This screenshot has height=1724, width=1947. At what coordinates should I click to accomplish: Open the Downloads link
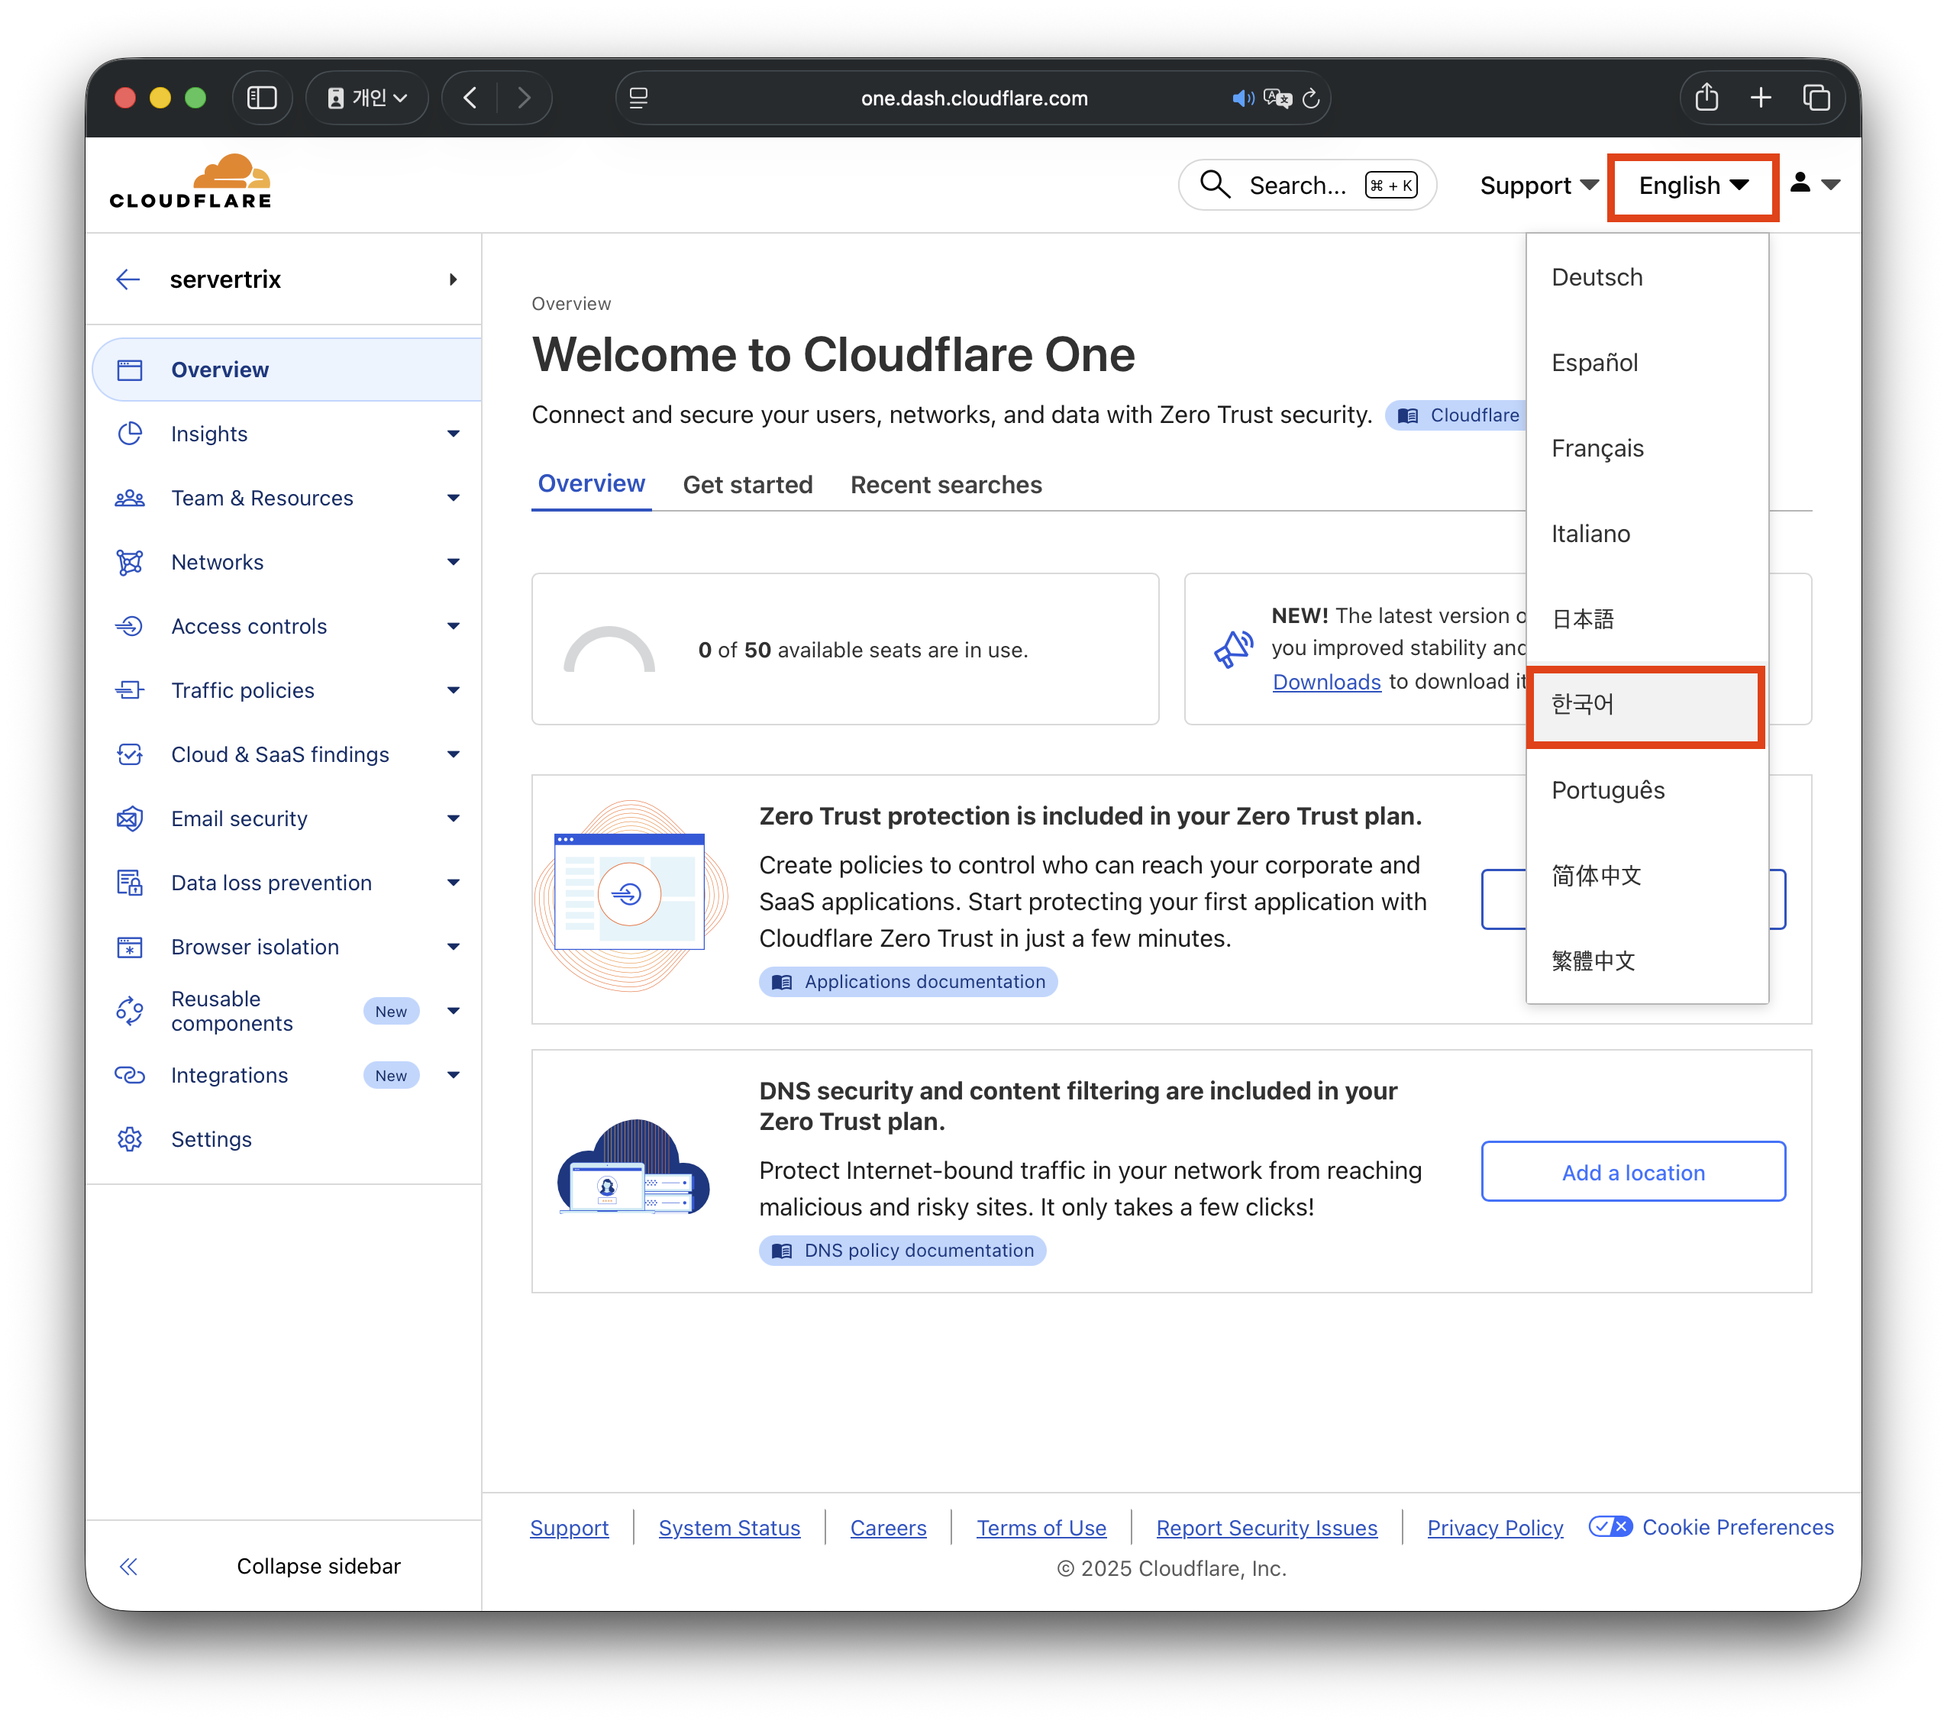(x=1326, y=682)
